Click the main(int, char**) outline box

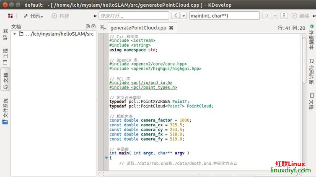[224, 16]
